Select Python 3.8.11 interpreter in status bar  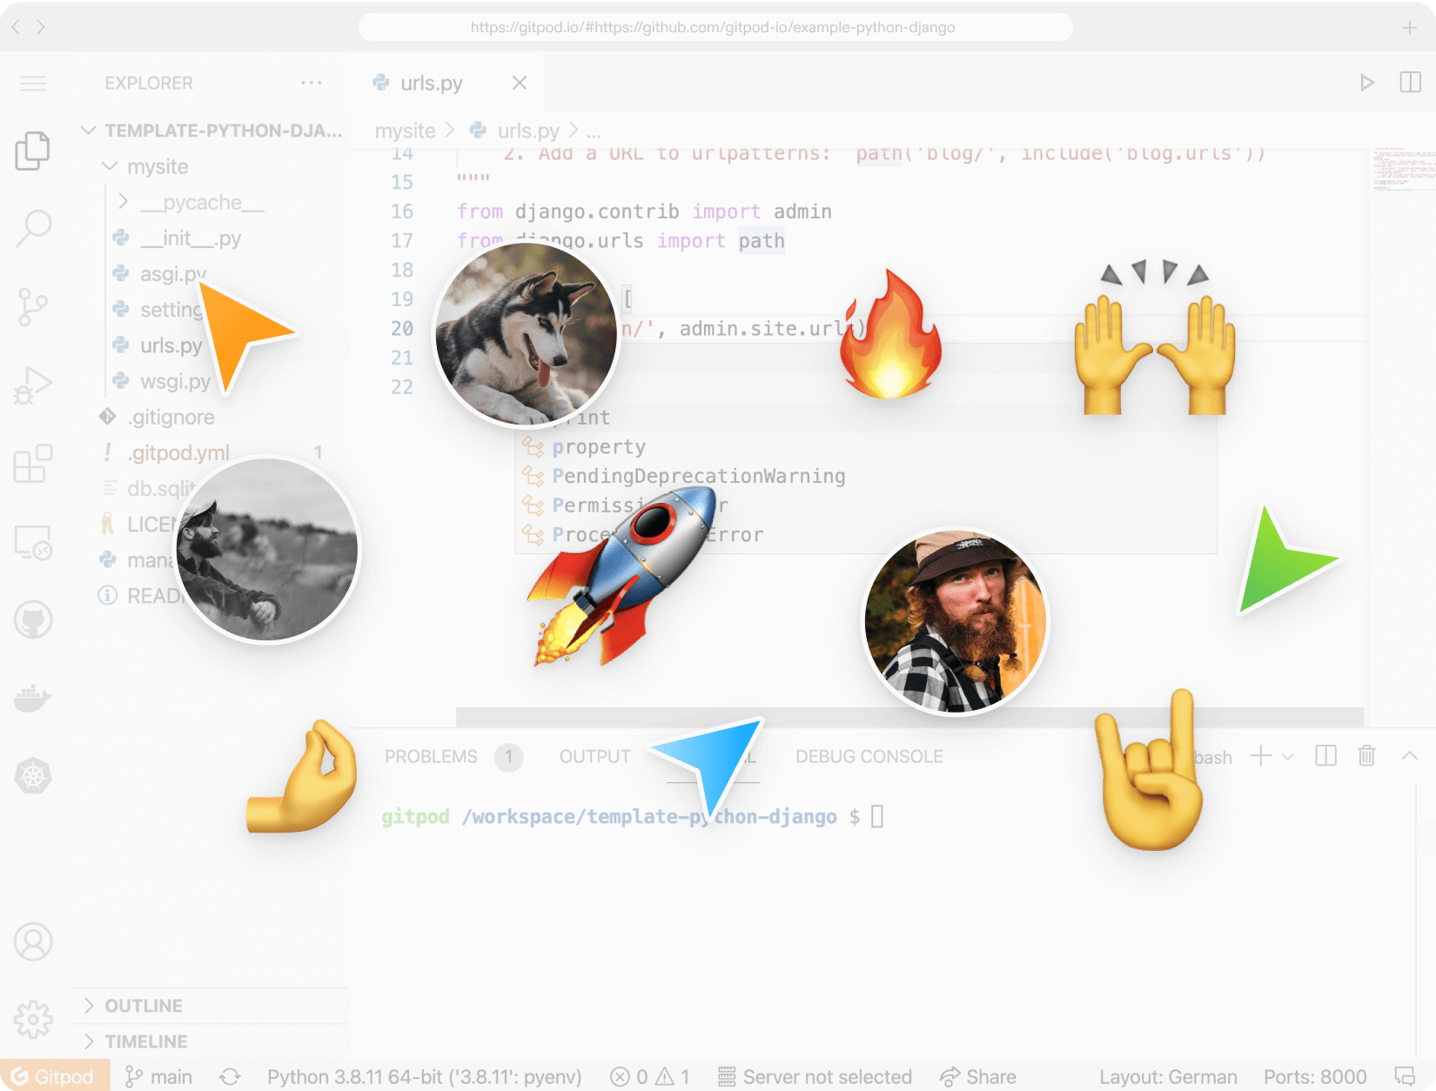pos(424,1077)
